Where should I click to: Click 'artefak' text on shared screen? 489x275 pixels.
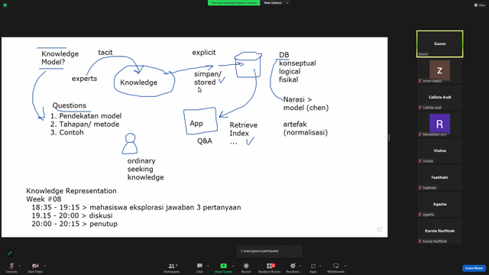coord(295,125)
